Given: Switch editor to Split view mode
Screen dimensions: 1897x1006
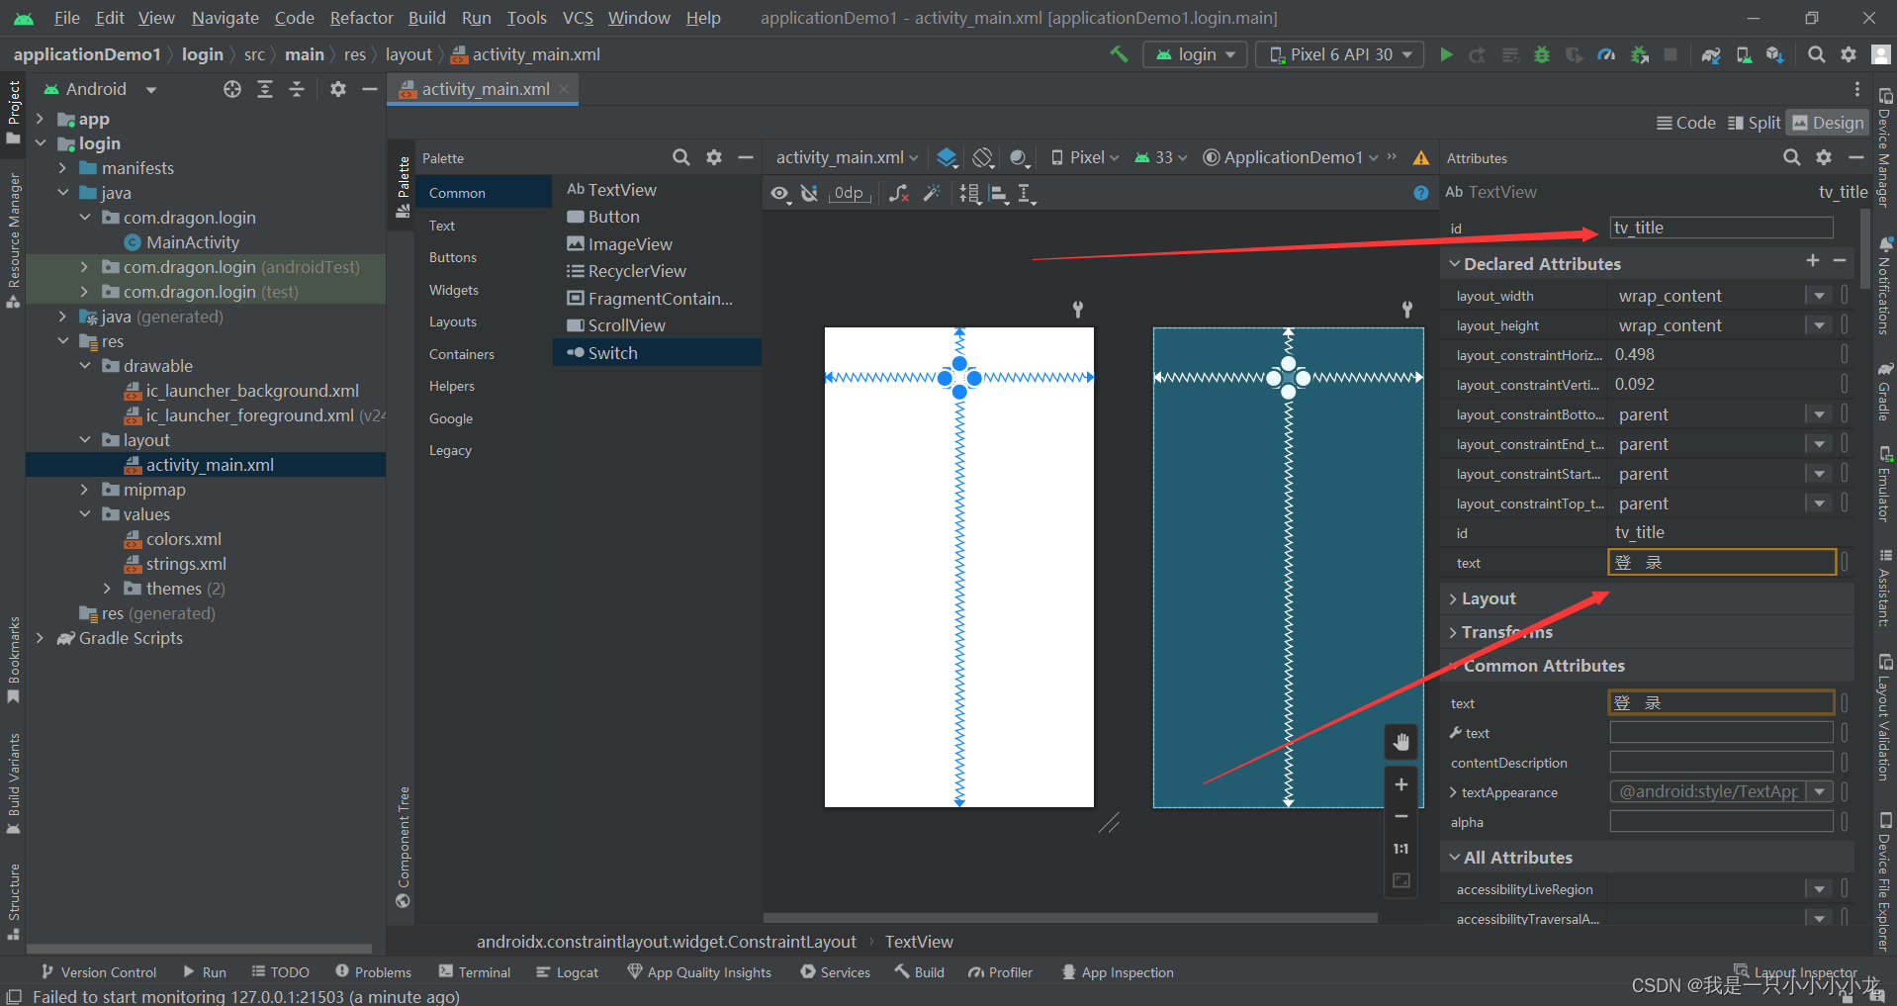Looking at the screenshot, I should click(x=1754, y=123).
